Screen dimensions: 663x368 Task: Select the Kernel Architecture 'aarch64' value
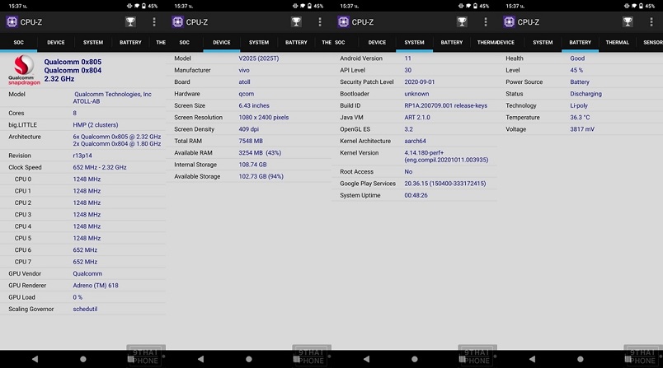tap(416, 141)
